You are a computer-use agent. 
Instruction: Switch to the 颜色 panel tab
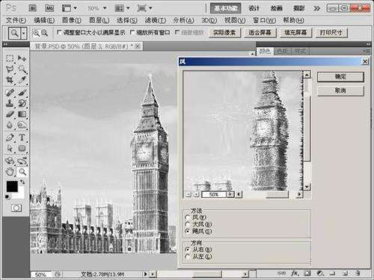(x=265, y=51)
